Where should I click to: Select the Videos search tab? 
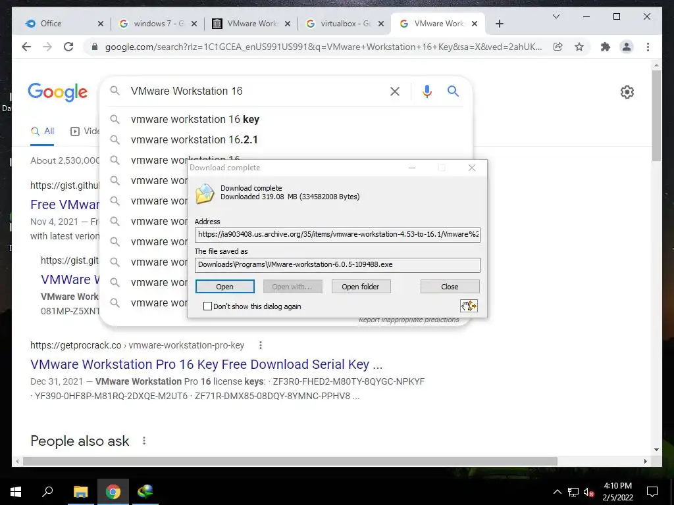pyautogui.click(x=85, y=131)
